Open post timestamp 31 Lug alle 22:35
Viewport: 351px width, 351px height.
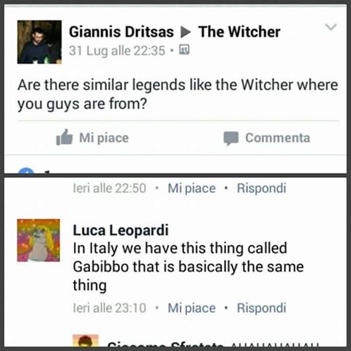point(117,50)
